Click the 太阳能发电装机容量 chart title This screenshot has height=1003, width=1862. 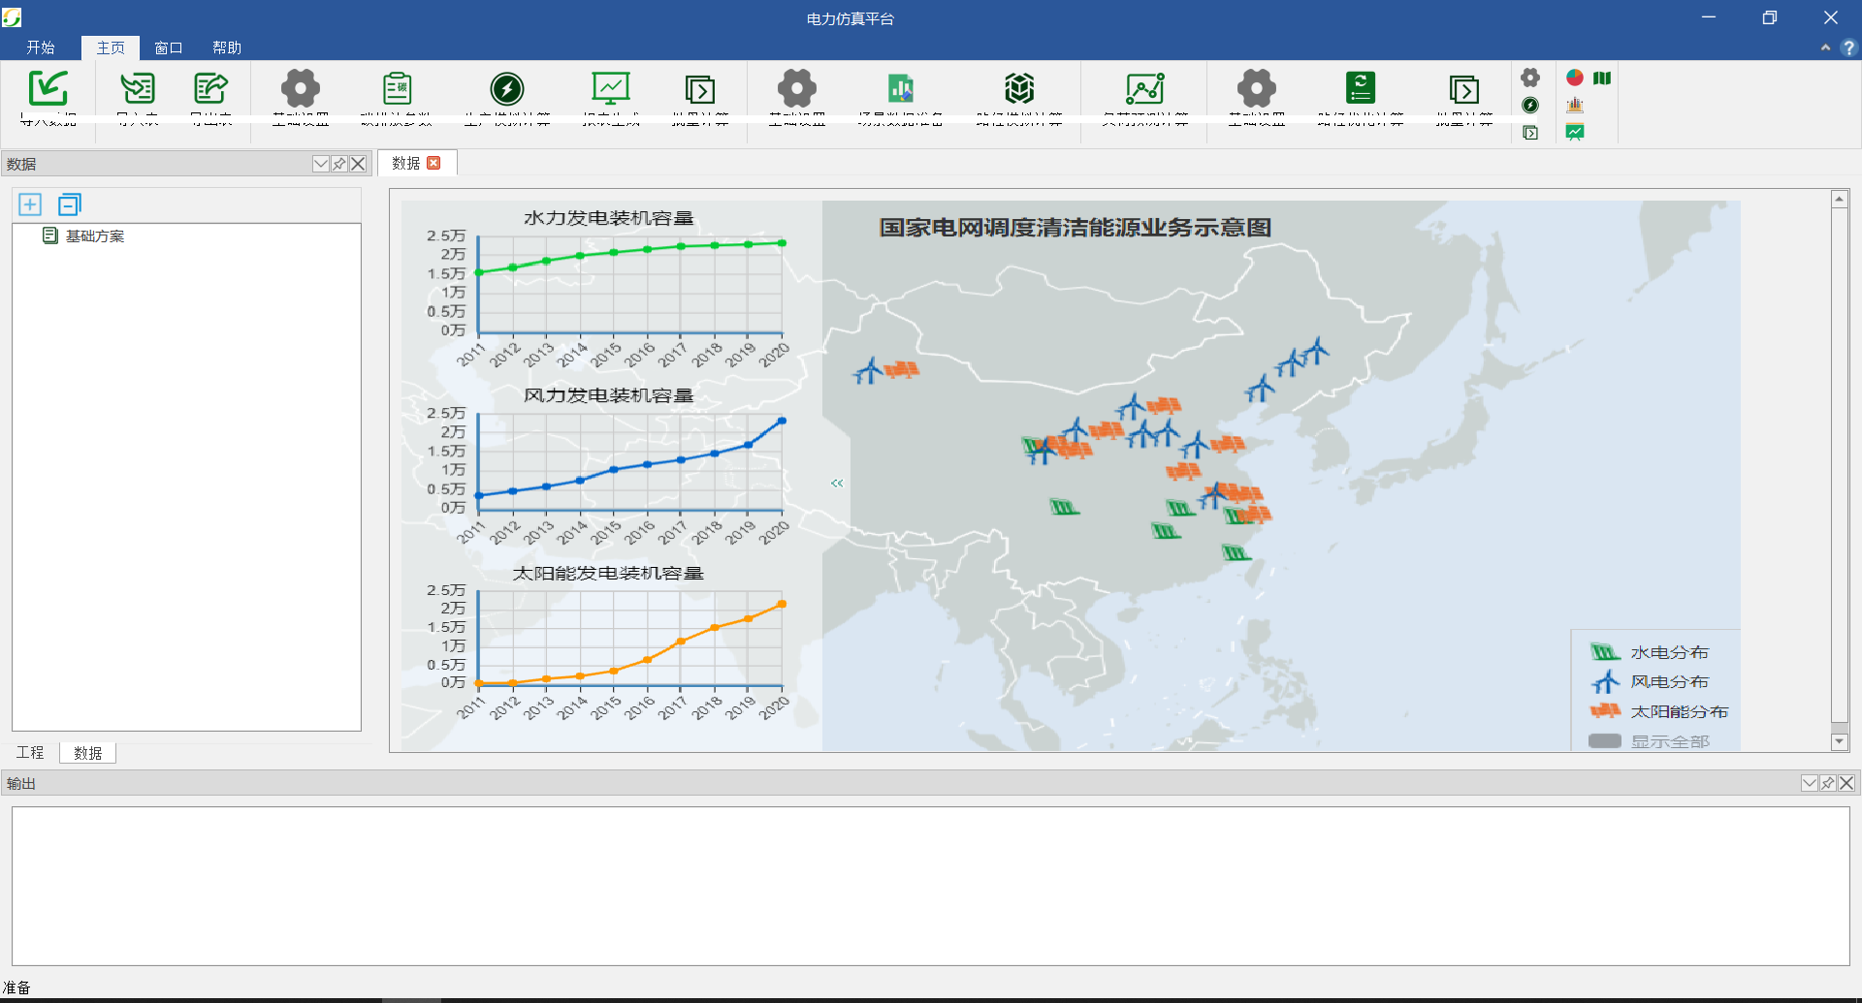608,573
